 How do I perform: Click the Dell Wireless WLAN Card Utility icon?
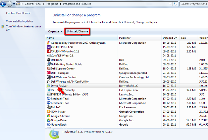tap(48, 81)
